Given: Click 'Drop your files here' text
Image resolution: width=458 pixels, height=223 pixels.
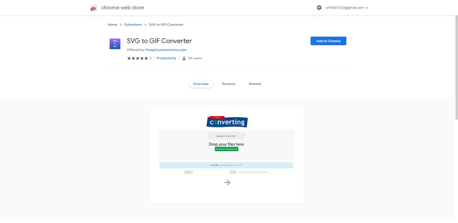Looking at the screenshot, I should [226, 144].
